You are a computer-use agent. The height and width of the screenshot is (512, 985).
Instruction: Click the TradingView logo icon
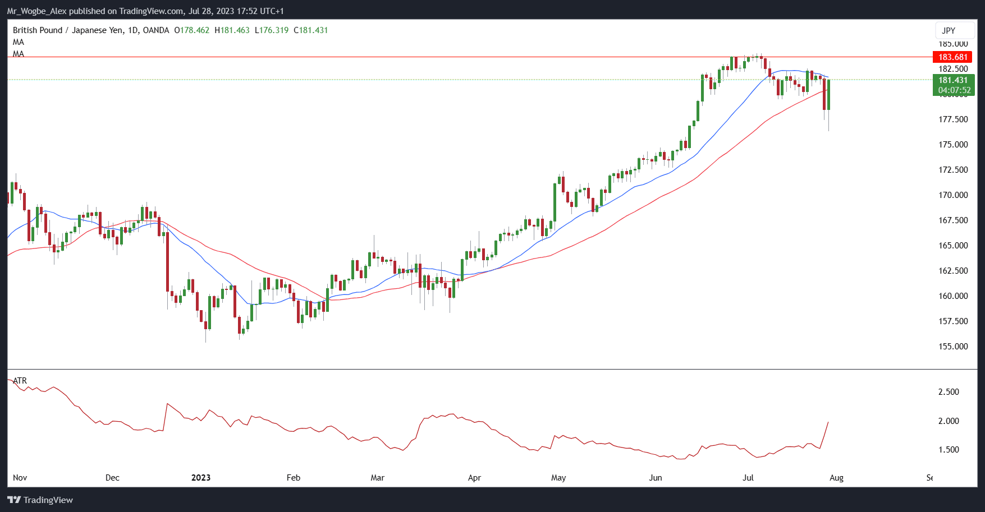(14, 500)
